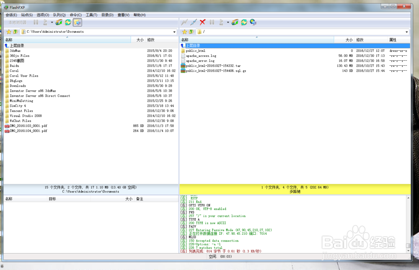The image size is (419, 270).
Task: Click the 本地浏览器 label button
Action: click(x=18, y=23)
